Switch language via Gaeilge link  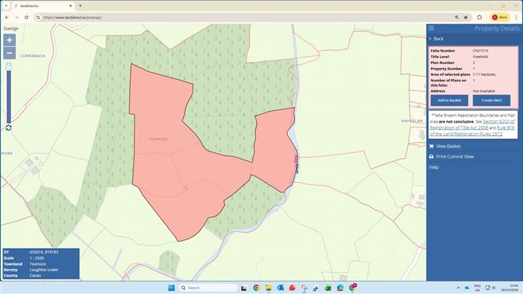point(11,29)
